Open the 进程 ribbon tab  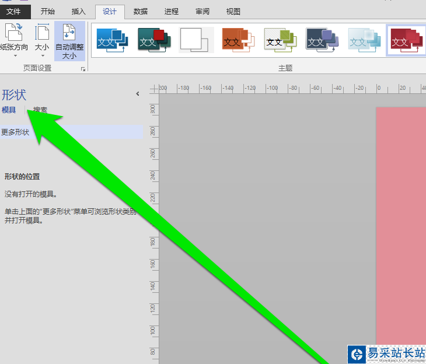pyautogui.click(x=172, y=12)
